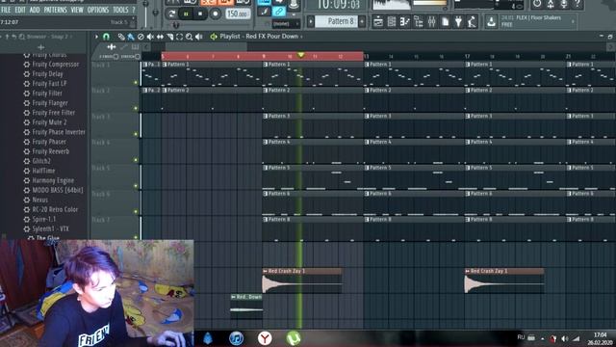The image size is (616, 347).
Task: Open the playlist options menu arrow
Action: [x=96, y=37]
